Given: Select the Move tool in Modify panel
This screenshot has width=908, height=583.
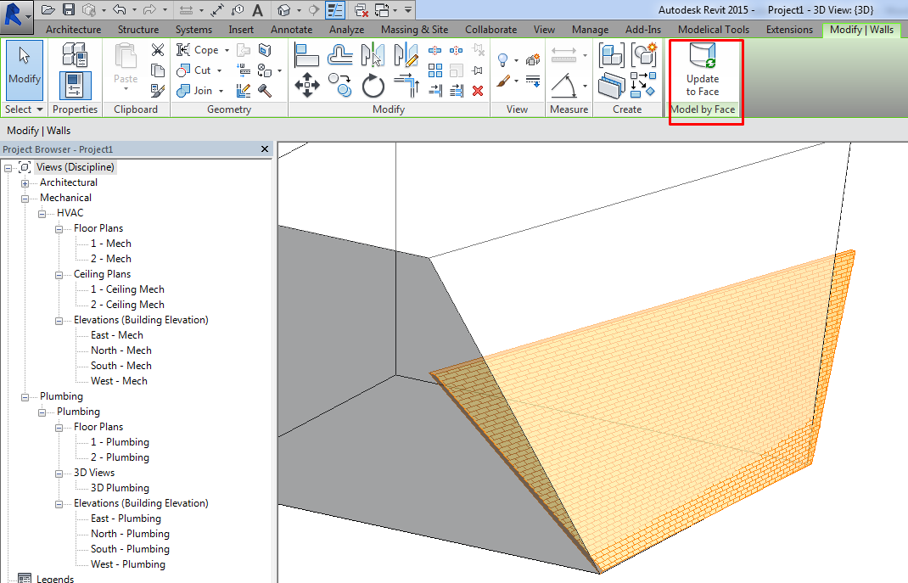Looking at the screenshot, I should [x=307, y=85].
